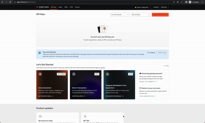This screenshot has height=123, width=205.
Task: Click Guide badge on Send a Transaction card
Action: click(97, 74)
